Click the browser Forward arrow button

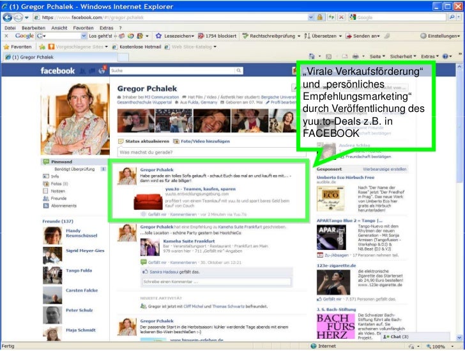pos(18,17)
